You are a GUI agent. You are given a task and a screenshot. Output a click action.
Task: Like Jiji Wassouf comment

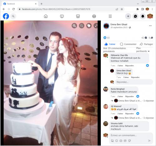(120, 114)
